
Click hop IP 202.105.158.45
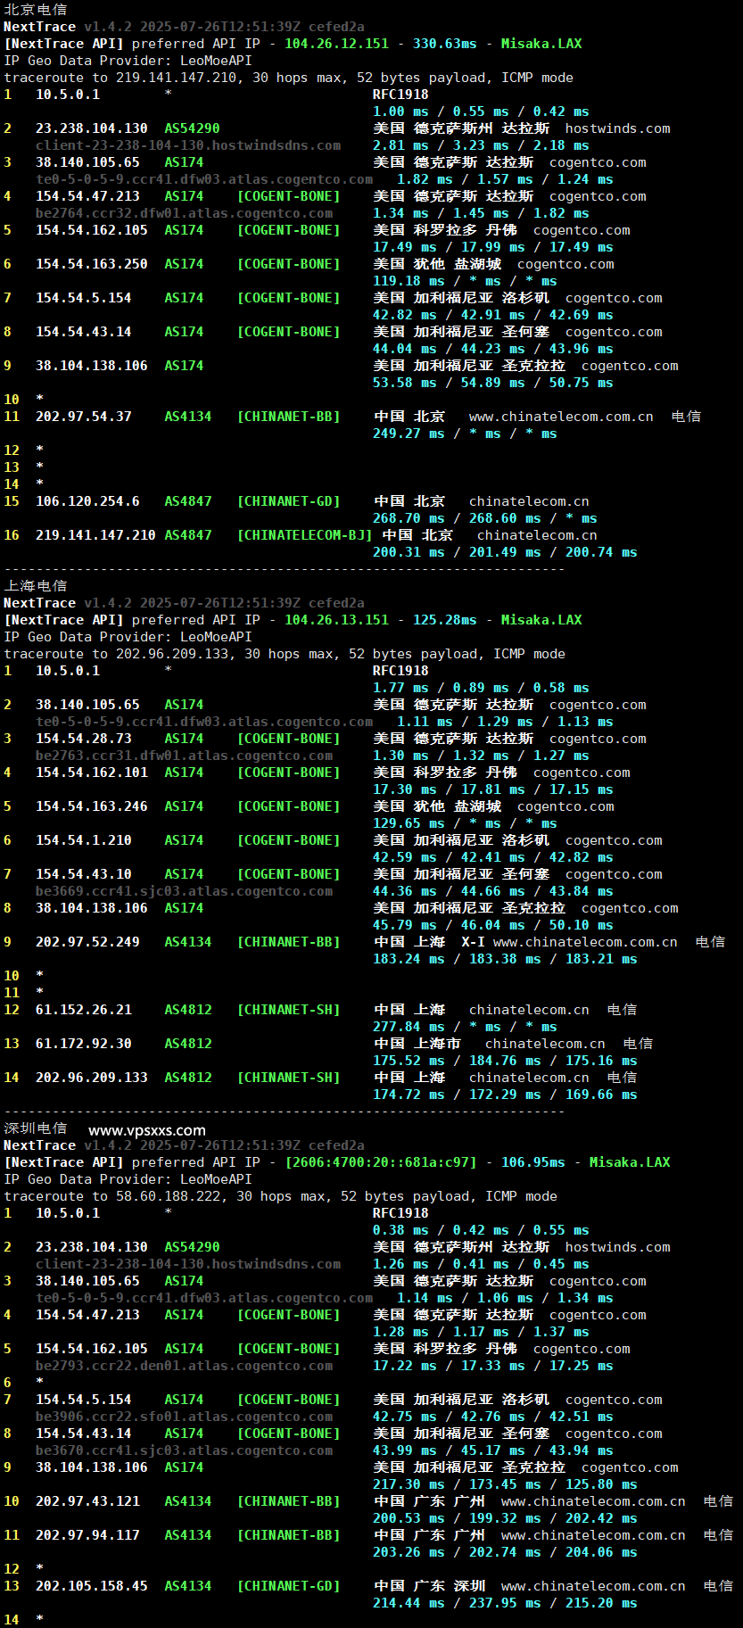click(x=92, y=1586)
